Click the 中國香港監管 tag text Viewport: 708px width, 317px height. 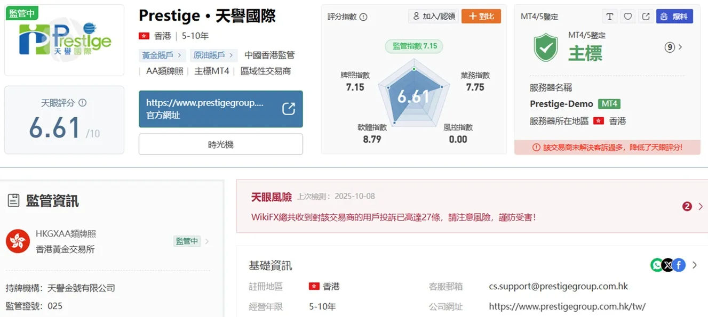coord(269,55)
